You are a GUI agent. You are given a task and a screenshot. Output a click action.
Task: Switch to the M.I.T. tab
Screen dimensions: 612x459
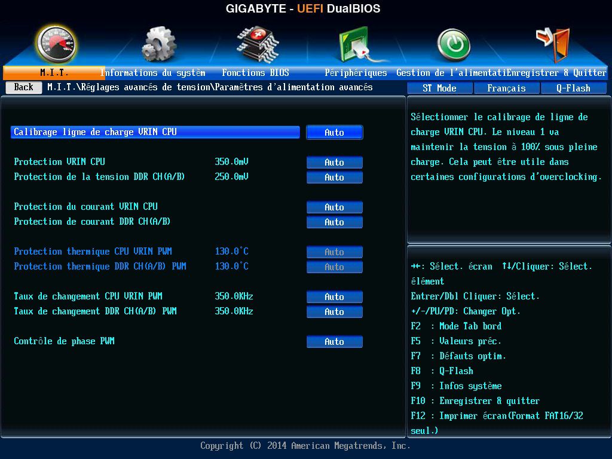tap(54, 72)
